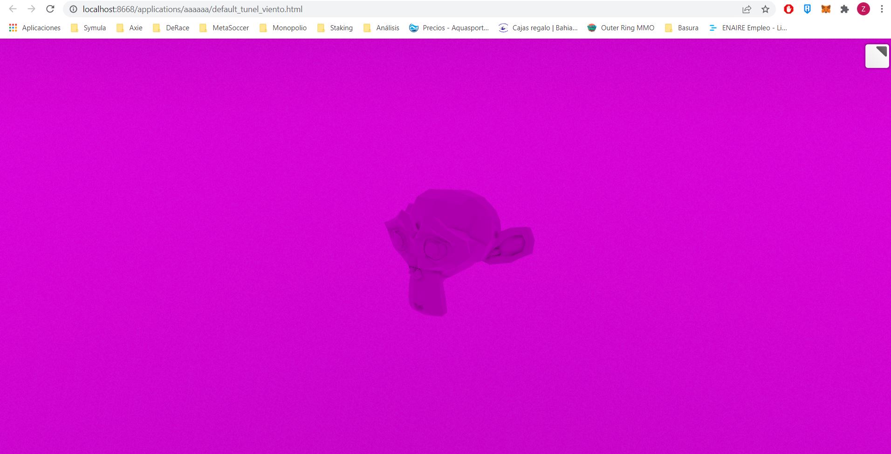This screenshot has height=454, width=891.
Task: Open the Análisis bookmark folder
Action: tap(381, 28)
